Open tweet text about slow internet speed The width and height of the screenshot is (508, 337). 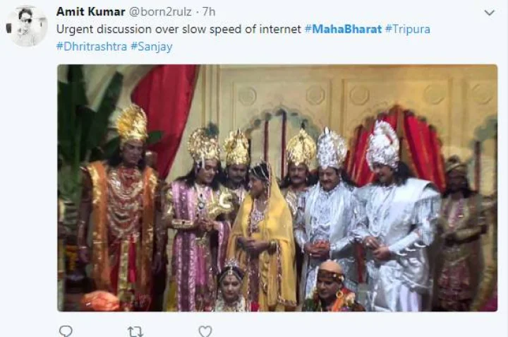pos(179,29)
